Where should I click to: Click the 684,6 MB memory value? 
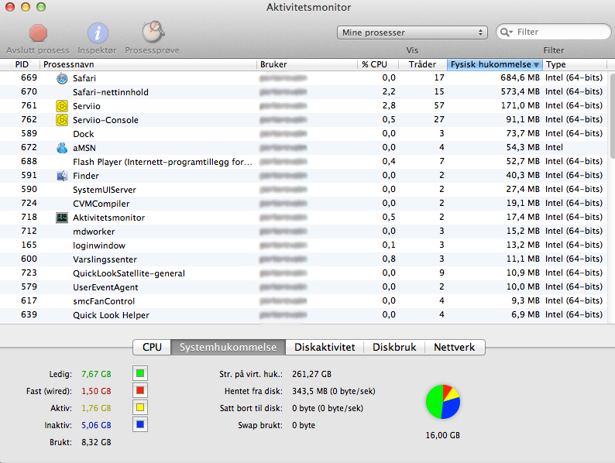(520, 77)
